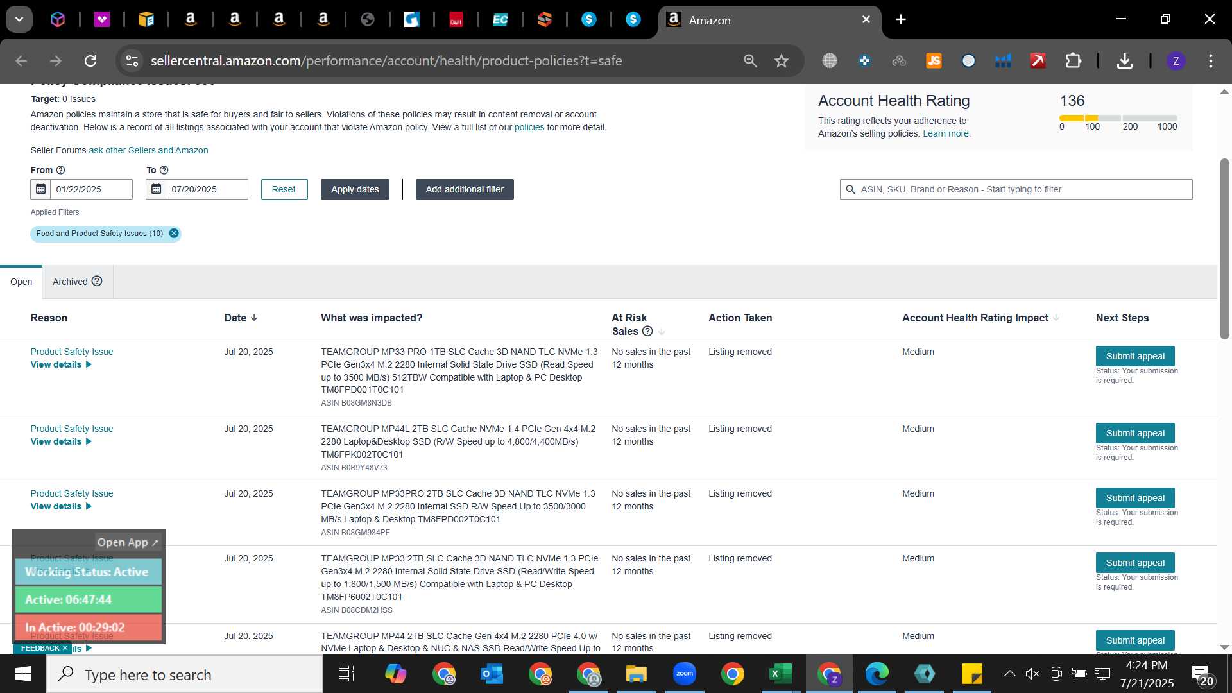
Task: Edit the From date field 01/22/2025
Action: click(x=91, y=189)
